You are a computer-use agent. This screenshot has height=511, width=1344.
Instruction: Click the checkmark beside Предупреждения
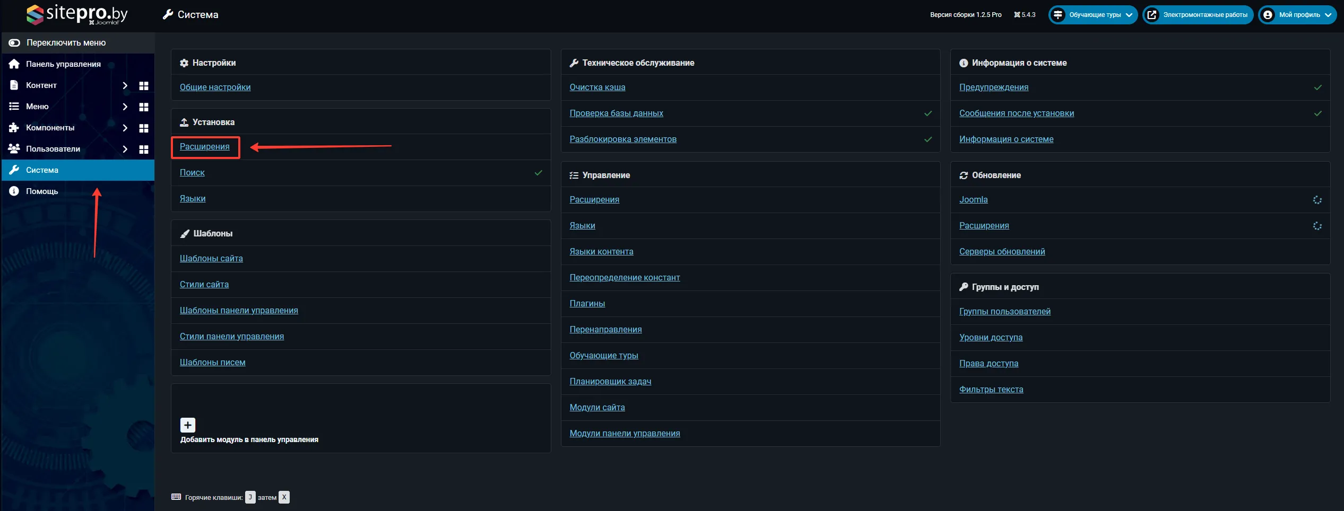[1317, 87]
